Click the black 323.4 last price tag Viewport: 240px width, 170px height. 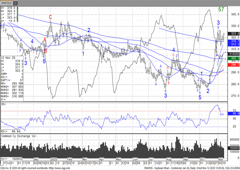[x=234, y=33]
